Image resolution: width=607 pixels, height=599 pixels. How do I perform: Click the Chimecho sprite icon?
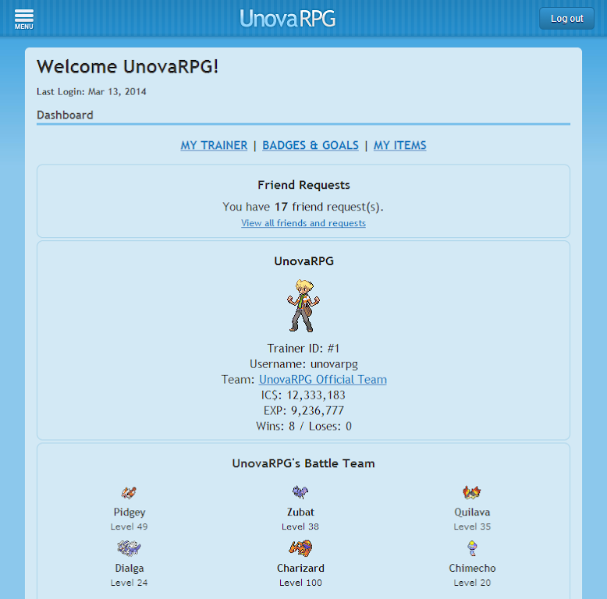pyautogui.click(x=472, y=548)
